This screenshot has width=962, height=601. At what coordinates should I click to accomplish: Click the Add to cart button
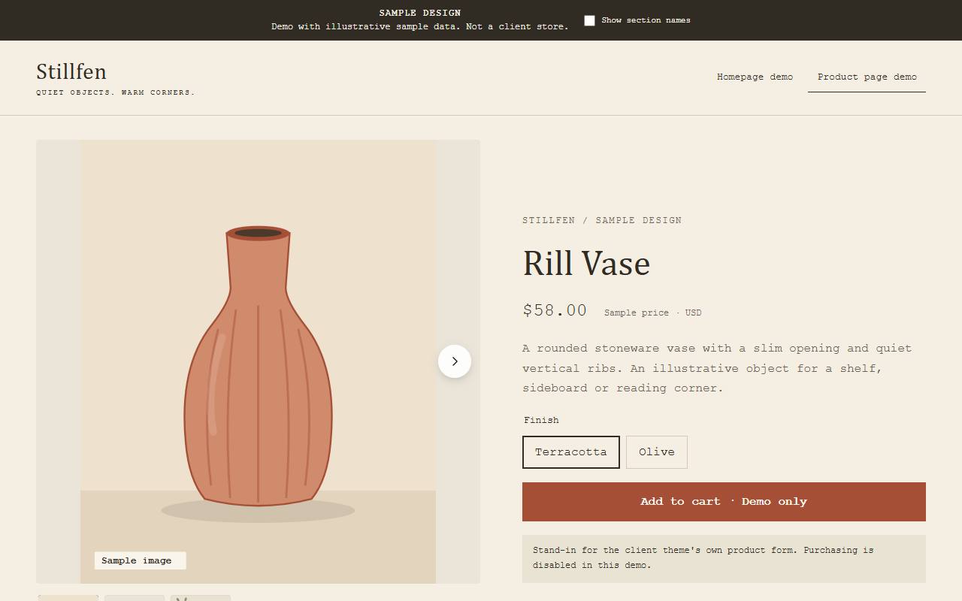(724, 502)
